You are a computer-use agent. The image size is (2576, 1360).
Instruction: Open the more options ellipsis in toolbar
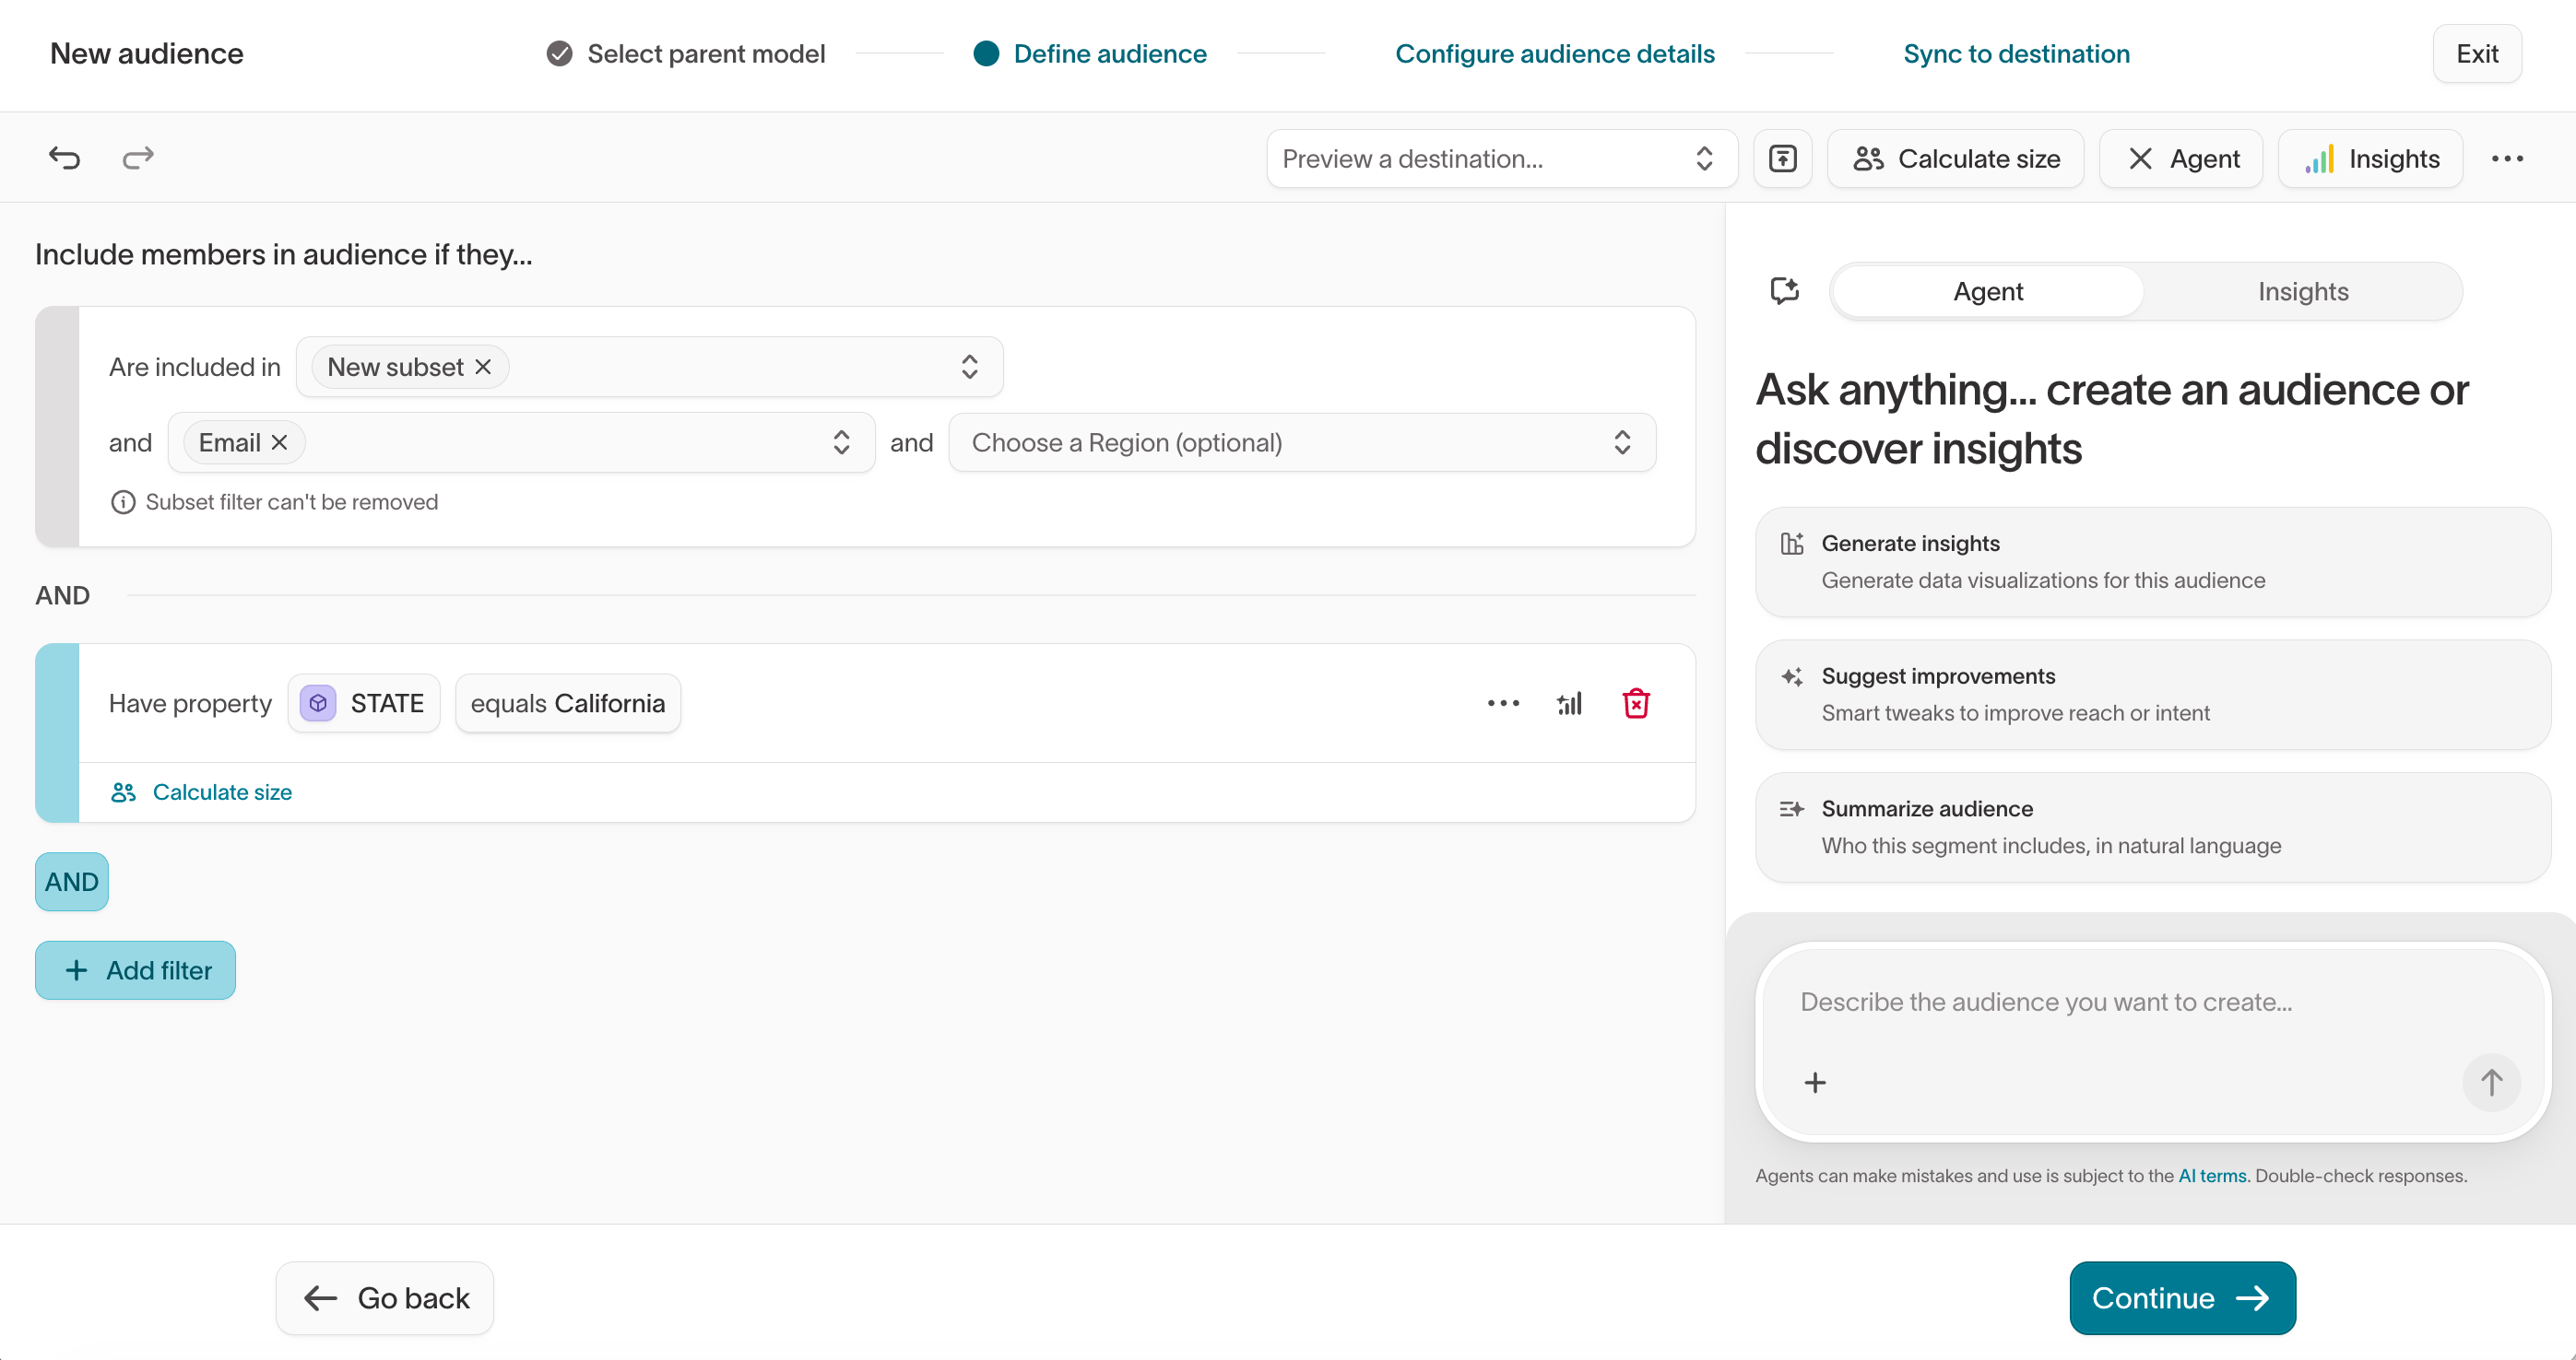pyautogui.click(x=2507, y=158)
